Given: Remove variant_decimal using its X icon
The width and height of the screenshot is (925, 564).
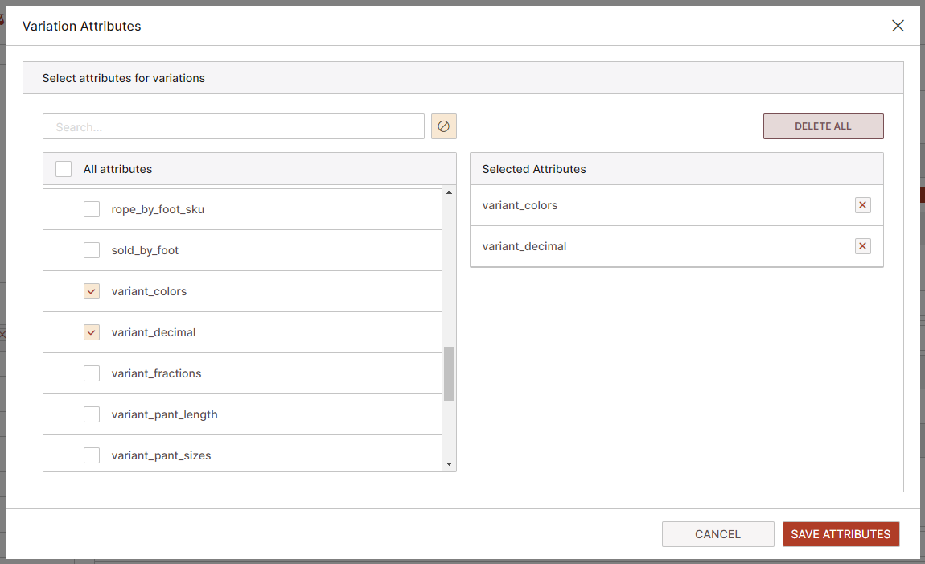Looking at the screenshot, I should (862, 246).
